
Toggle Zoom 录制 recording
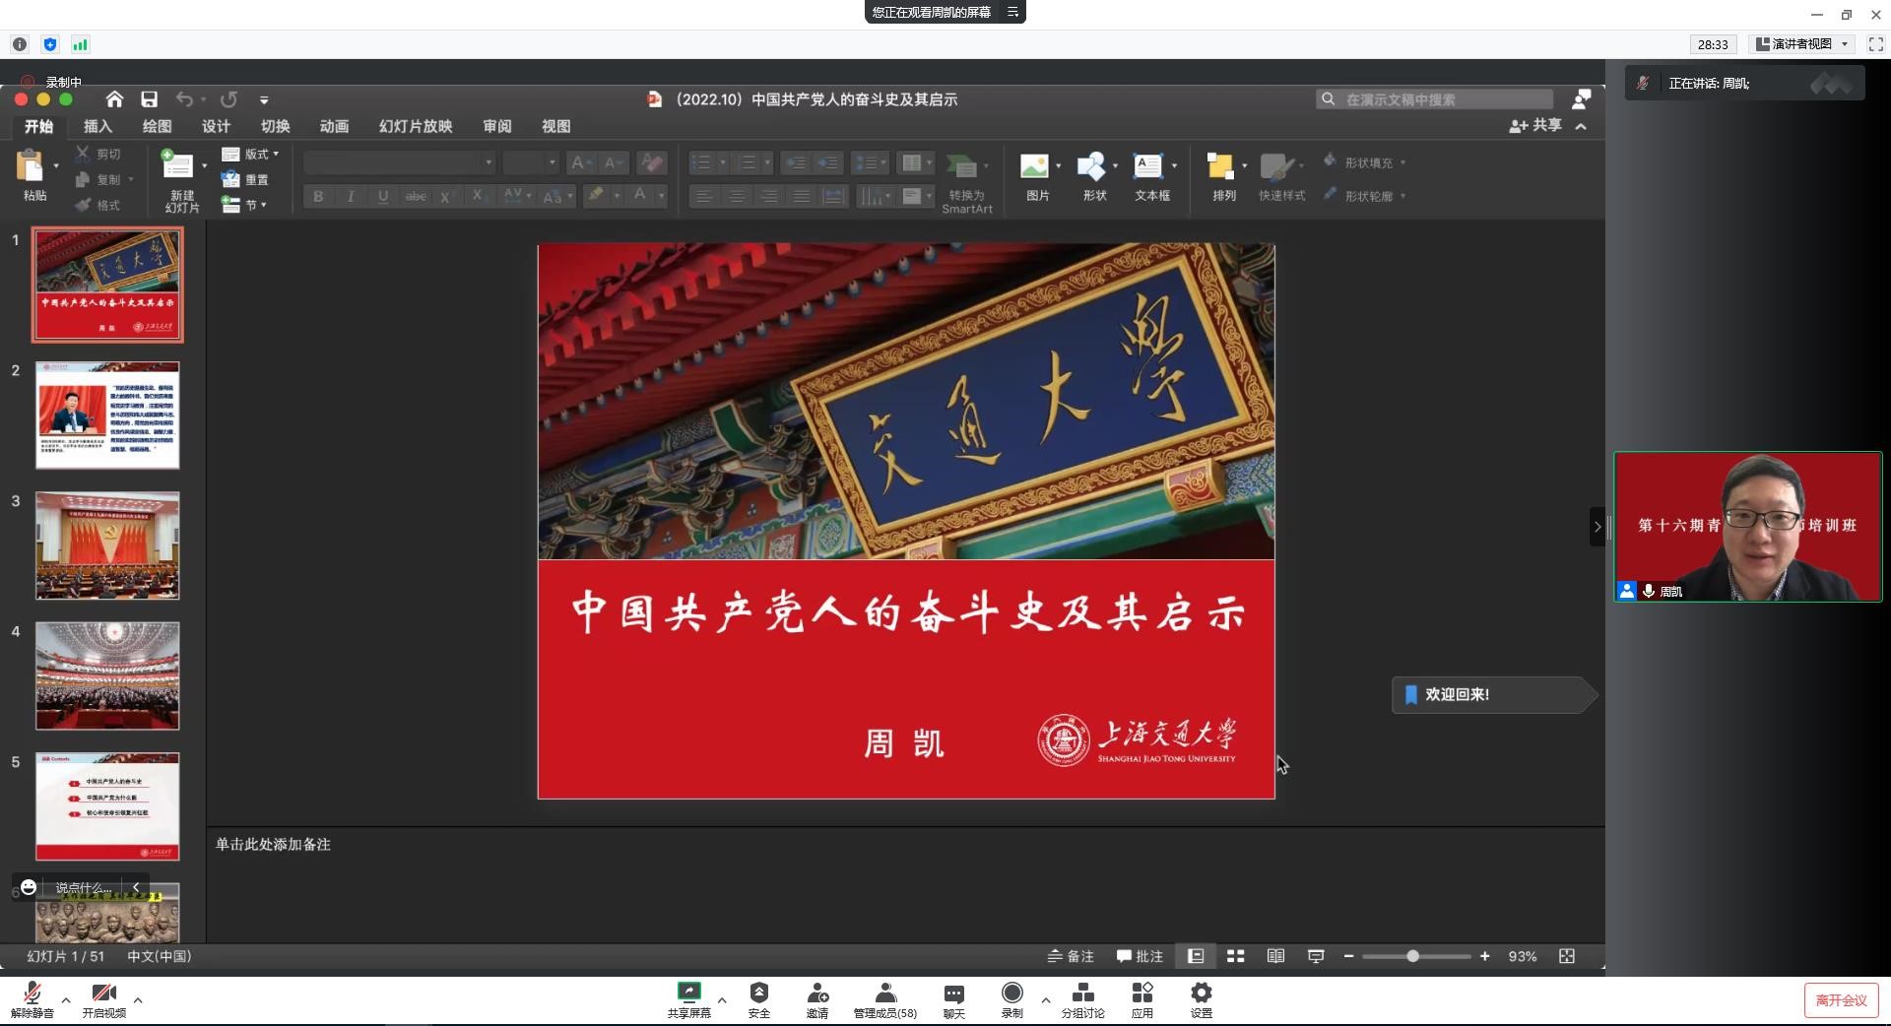[x=1011, y=1000]
